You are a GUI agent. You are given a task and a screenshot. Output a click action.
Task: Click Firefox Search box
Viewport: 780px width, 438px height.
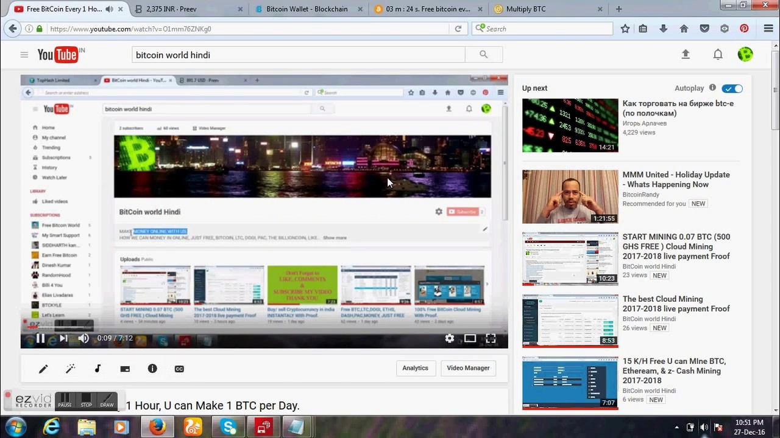(542, 29)
